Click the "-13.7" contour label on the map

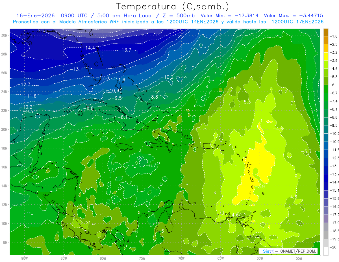pyautogui.click(x=125, y=50)
